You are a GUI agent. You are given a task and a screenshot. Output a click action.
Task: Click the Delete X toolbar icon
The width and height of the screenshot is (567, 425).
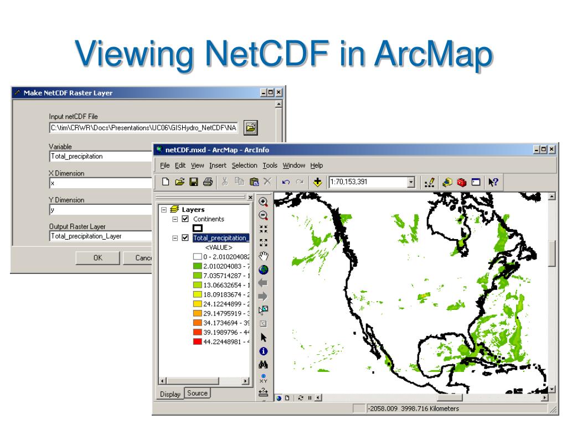tap(267, 182)
